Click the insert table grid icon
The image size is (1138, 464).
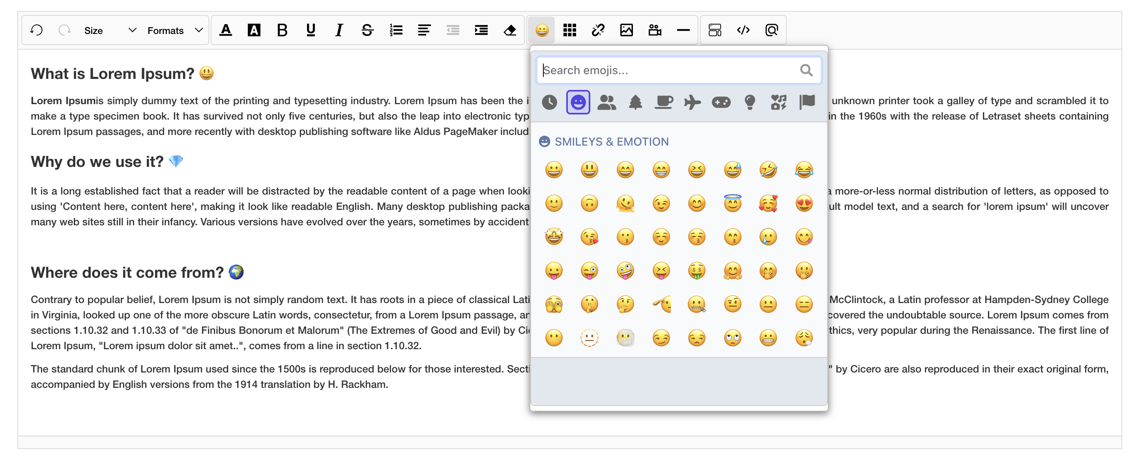pos(569,30)
